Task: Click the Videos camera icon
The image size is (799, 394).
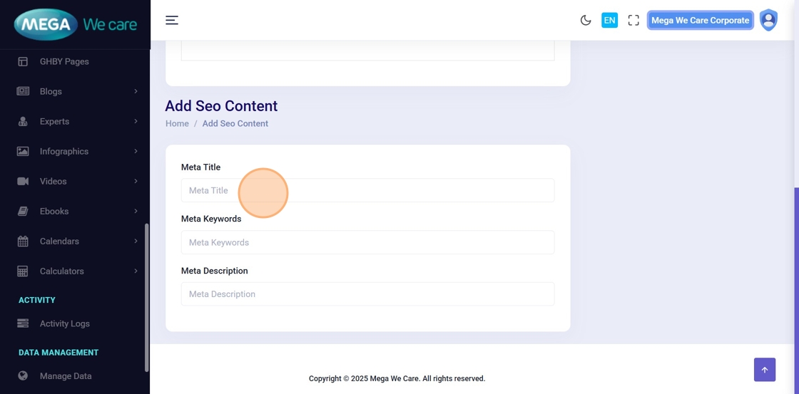Action: point(23,181)
